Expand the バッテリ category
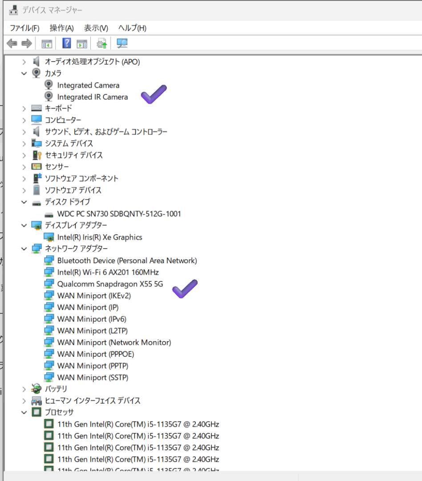422x481 pixels. tap(24, 389)
